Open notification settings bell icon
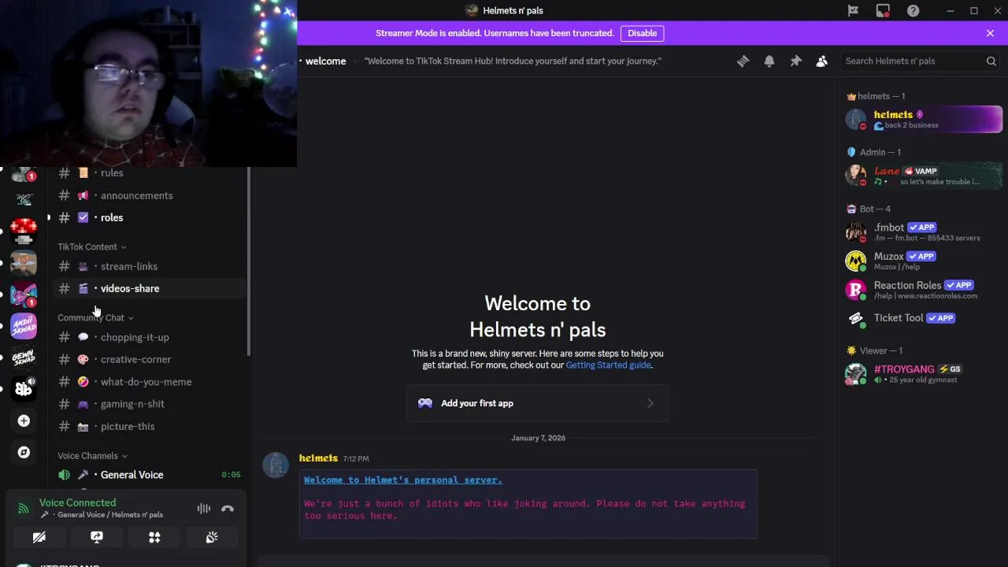This screenshot has width=1008, height=567. pos(769,61)
